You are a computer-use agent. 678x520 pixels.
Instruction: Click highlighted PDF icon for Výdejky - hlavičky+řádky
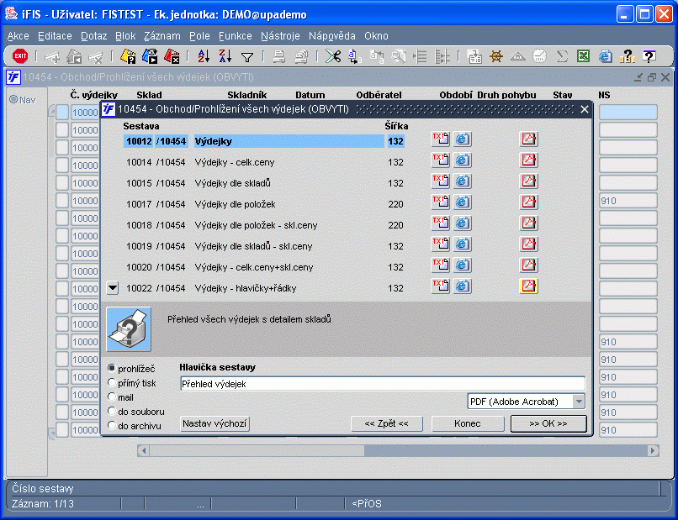point(528,286)
